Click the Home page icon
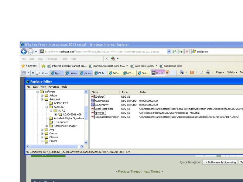Image resolution: width=243 pixels, height=182 pixels. click(x=182, y=72)
